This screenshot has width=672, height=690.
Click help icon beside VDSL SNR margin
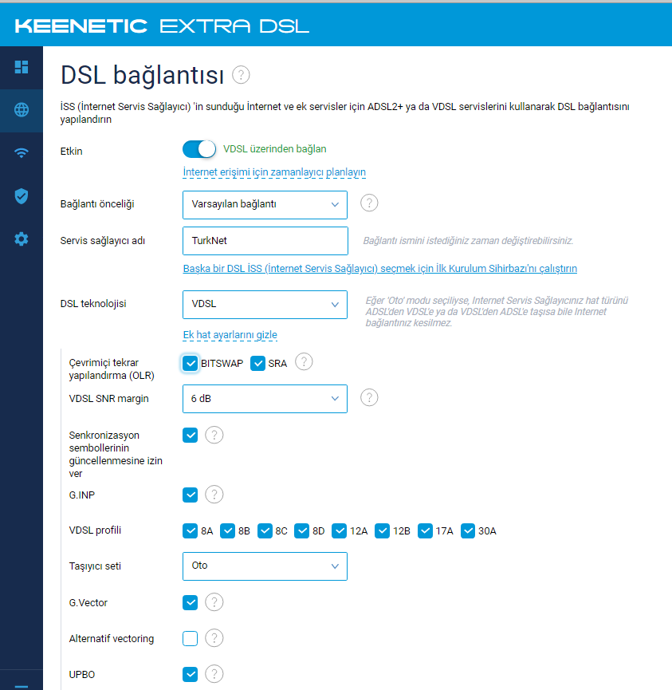click(x=369, y=398)
